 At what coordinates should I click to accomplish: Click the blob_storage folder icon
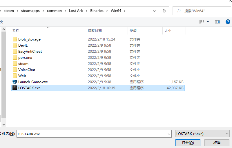[15, 39]
